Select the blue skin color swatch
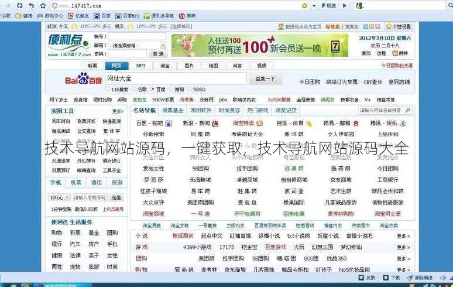Image resolution: width=453 pixels, height=287 pixels. tap(365, 26)
